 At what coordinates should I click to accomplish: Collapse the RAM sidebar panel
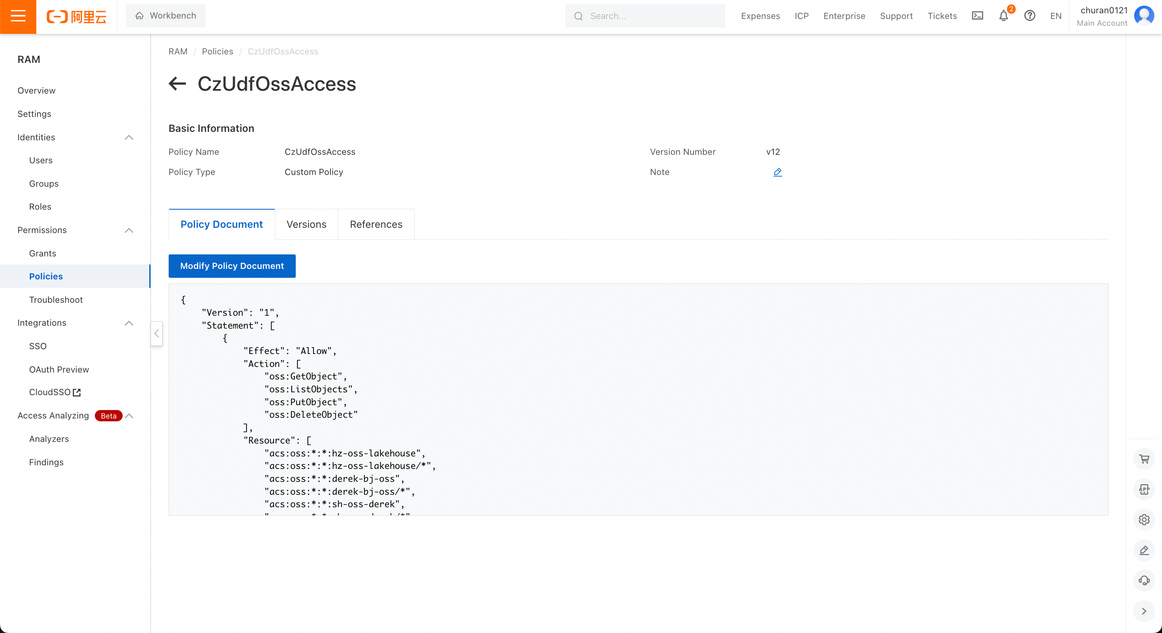coord(157,333)
